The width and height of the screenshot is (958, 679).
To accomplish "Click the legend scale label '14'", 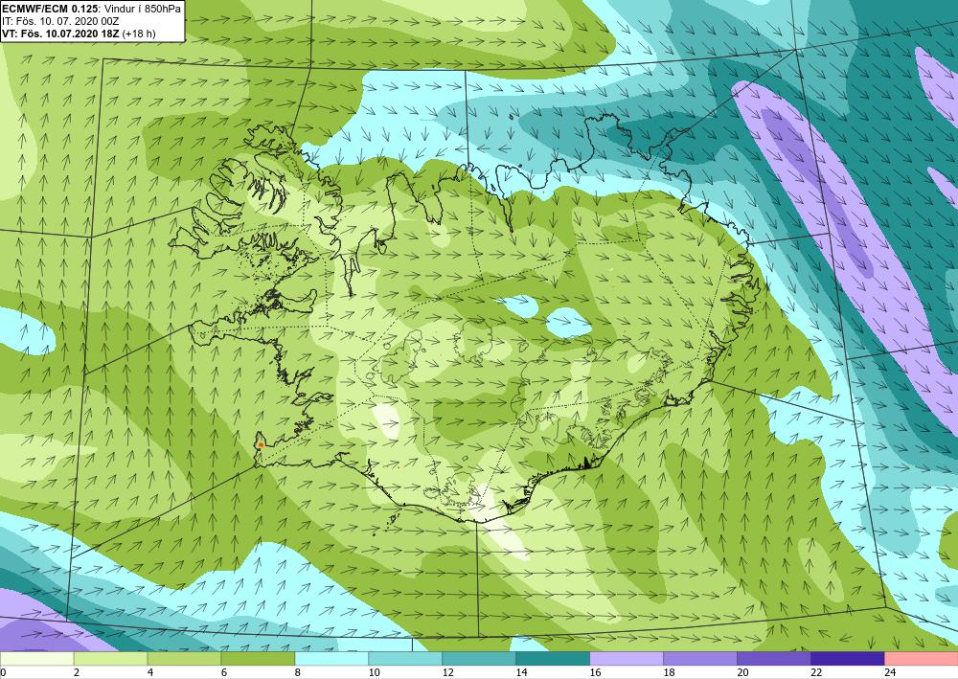I will 521,672.
